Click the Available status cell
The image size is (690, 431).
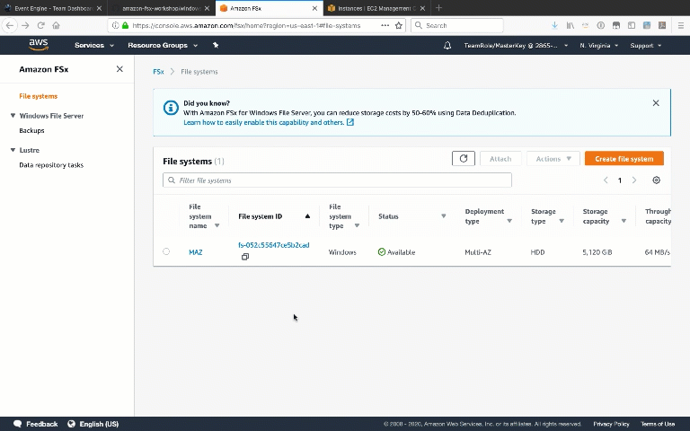point(396,252)
